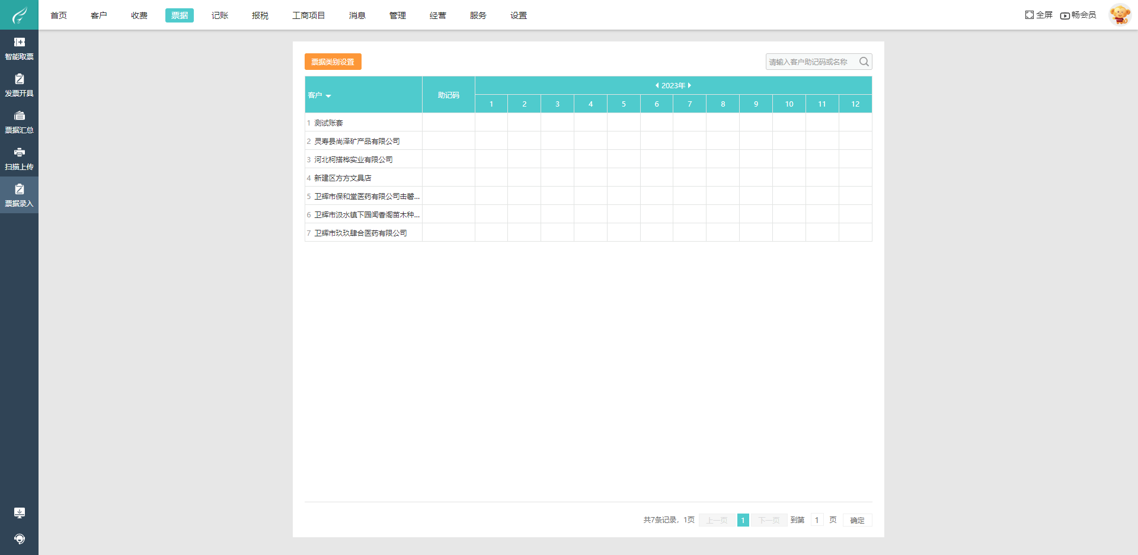Select page 1 in the pagination bar
Screen dimensions: 1138x555
743,519
